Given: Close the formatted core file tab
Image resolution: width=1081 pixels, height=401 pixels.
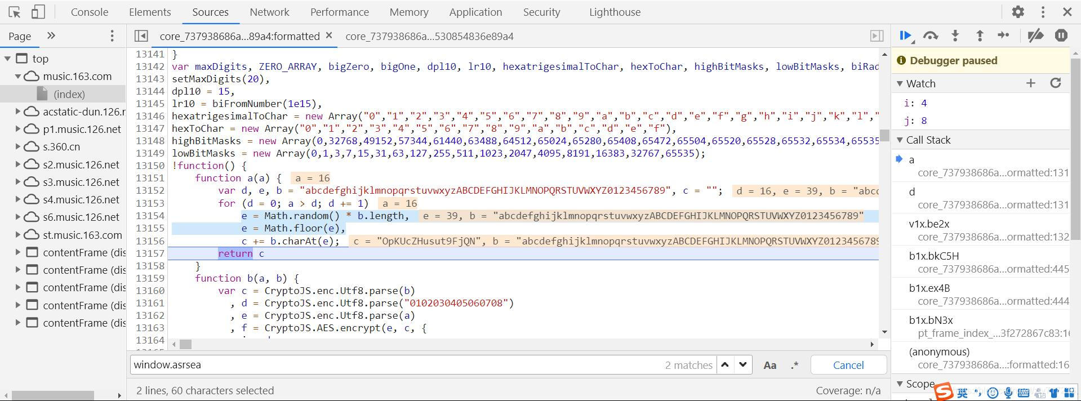Looking at the screenshot, I should tap(329, 35).
